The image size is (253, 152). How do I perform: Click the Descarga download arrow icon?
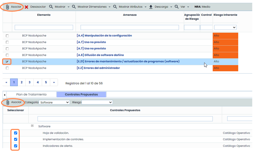pos(151,7)
